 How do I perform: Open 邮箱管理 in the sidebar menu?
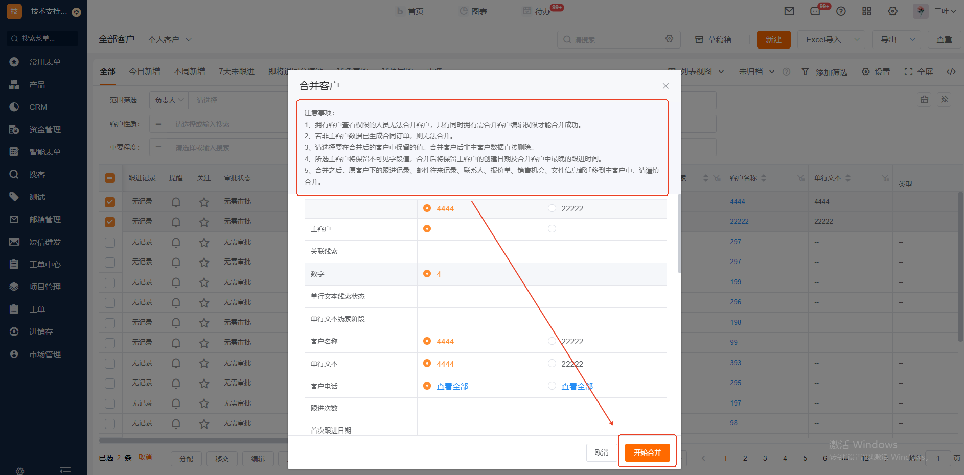tap(45, 219)
